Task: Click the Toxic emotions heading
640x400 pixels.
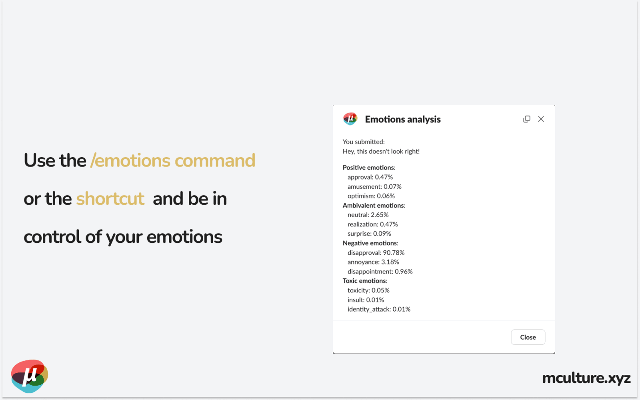Action: (365, 281)
